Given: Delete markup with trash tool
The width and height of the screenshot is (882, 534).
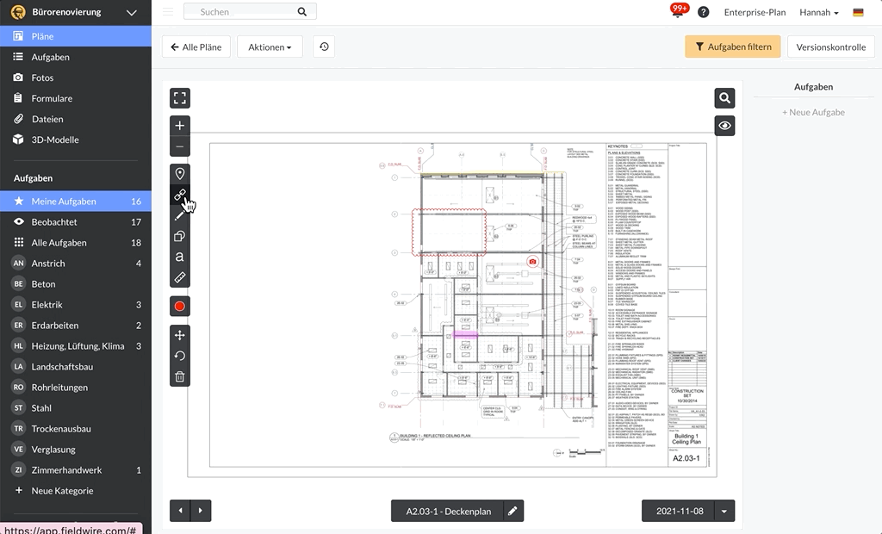Looking at the screenshot, I should pos(180,376).
